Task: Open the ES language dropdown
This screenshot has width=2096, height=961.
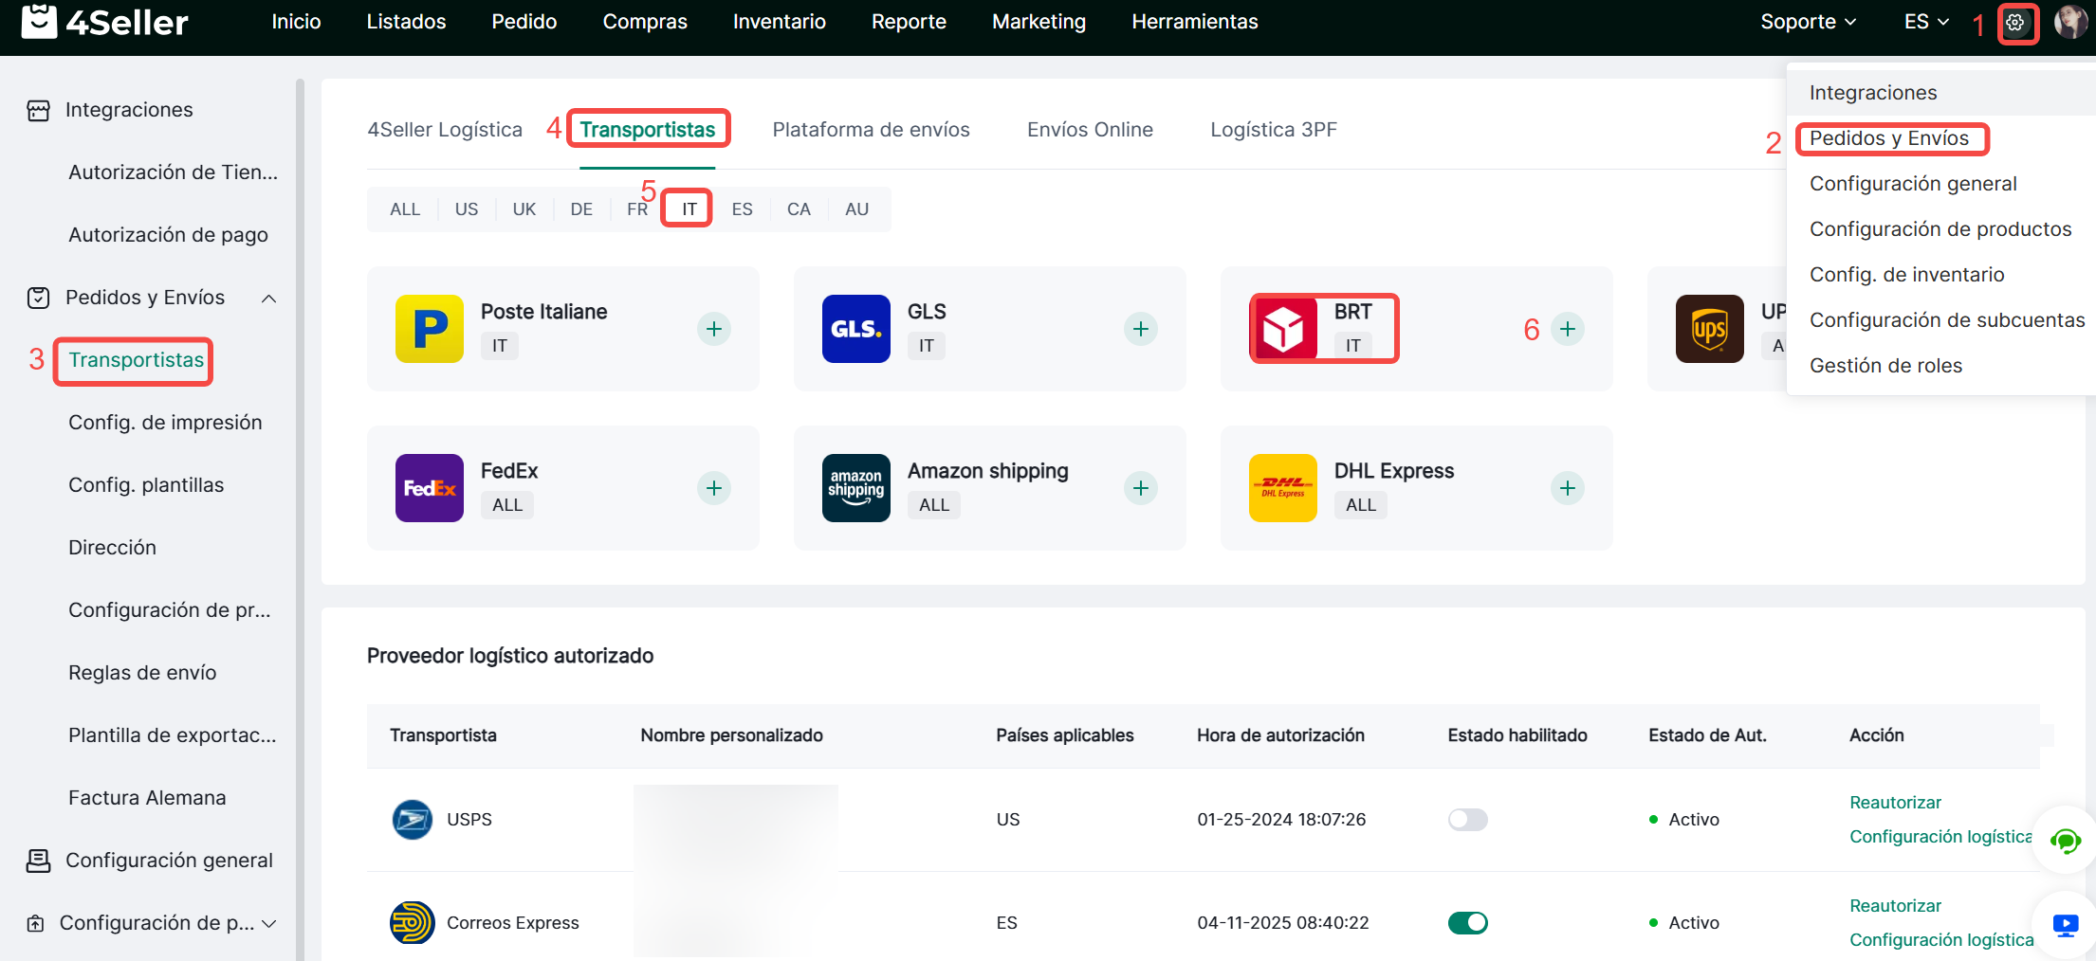Action: (x=1925, y=22)
